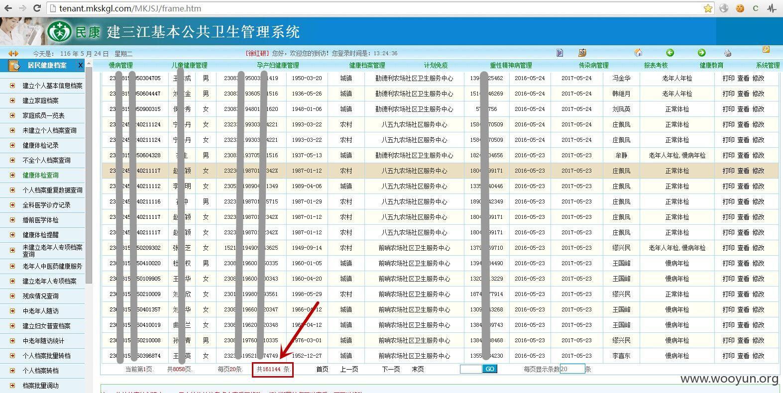The width and height of the screenshot is (783, 393).
Task: Open the 系统管理 menu
Action: click(x=768, y=65)
